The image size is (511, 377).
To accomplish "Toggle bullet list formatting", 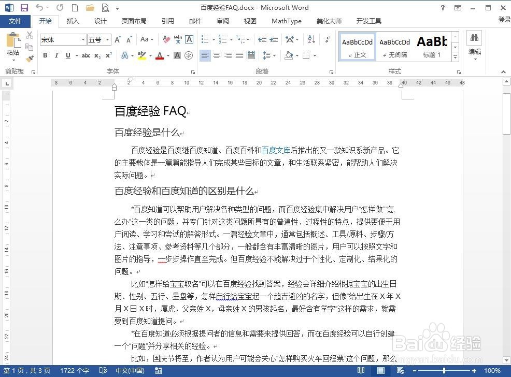I will (x=205, y=39).
